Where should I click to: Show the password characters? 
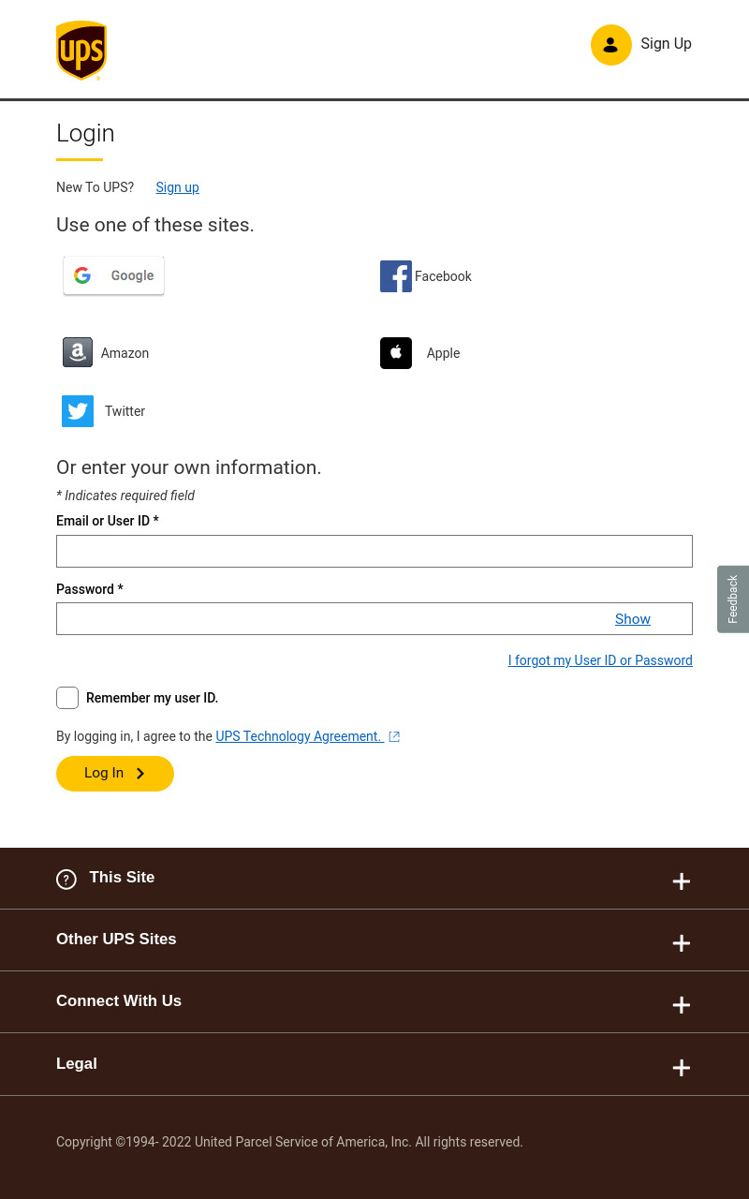pos(633,619)
